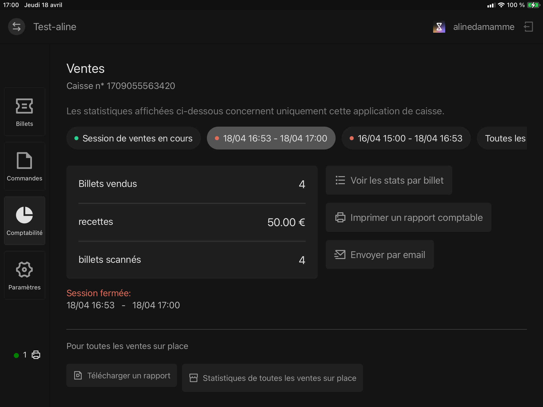543x407 pixels.
Task: Tap the Test-aline event title
Action: pos(55,27)
